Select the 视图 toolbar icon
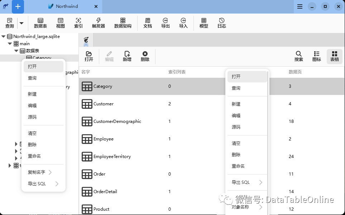 [x=60, y=23]
